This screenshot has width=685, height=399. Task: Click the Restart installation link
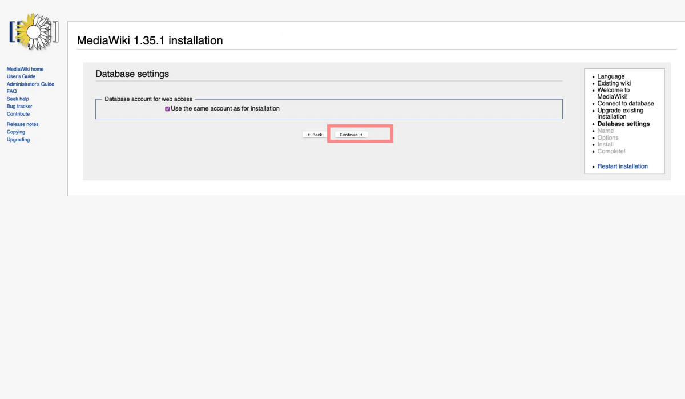(x=623, y=166)
